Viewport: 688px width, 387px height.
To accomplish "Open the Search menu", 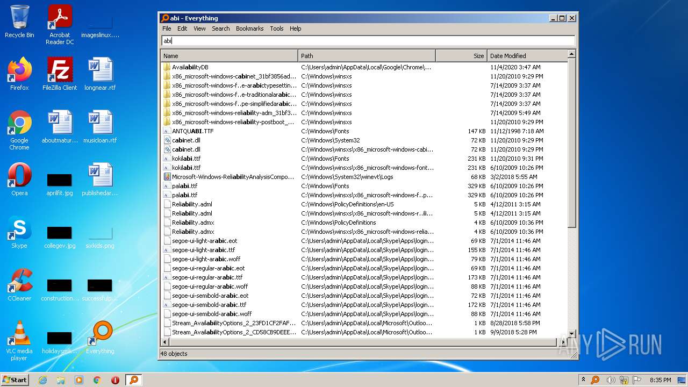I will pos(220,28).
